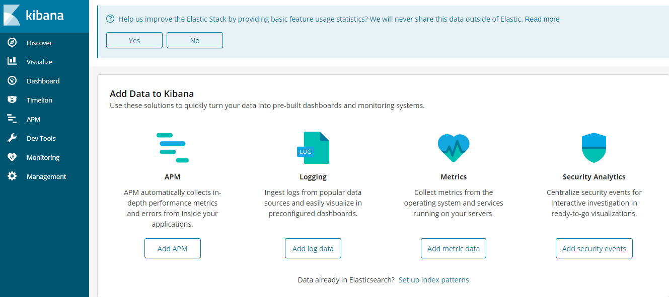669x297 pixels.
Task: Click the Monitoring heartbeat icon
Action: pos(12,157)
